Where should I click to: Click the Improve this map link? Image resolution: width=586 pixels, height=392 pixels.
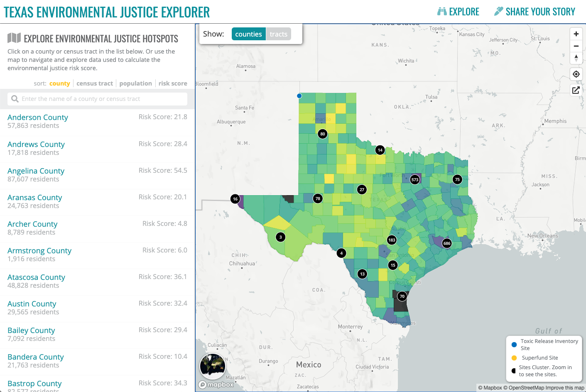565,388
